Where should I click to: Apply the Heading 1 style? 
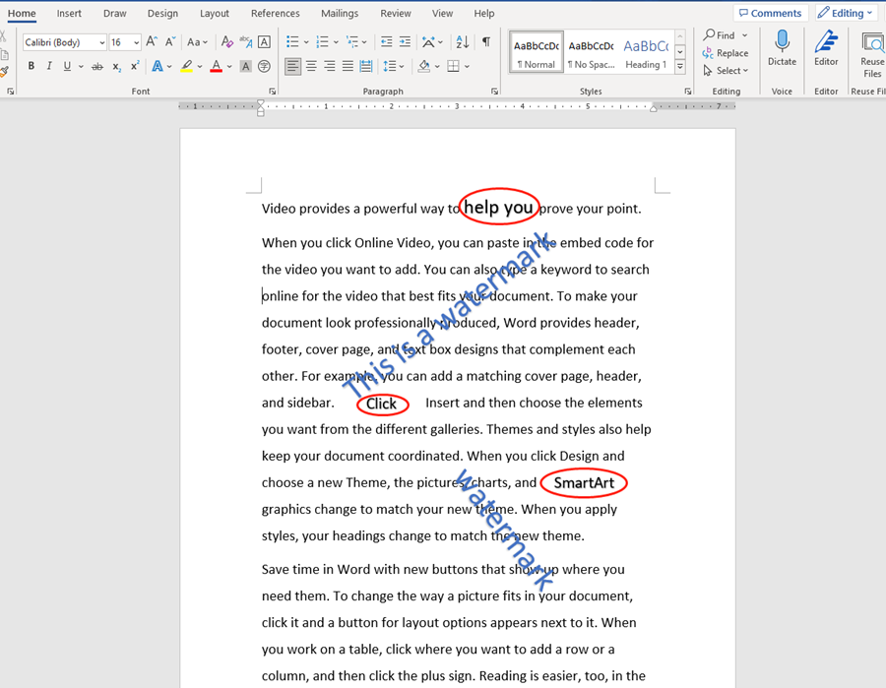coord(646,54)
